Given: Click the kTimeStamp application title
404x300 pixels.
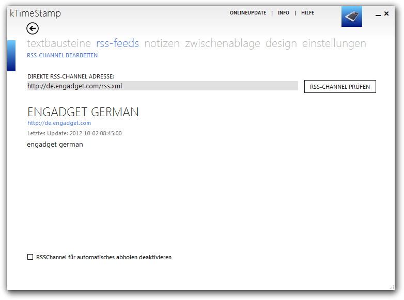Looking at the screenshot, I should (35, 13).
